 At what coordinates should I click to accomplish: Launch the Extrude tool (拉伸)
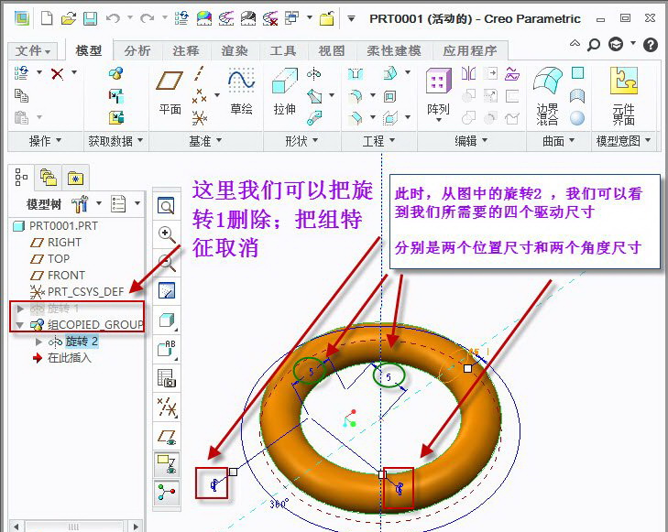pyautogui.click(x=285, y=92)
